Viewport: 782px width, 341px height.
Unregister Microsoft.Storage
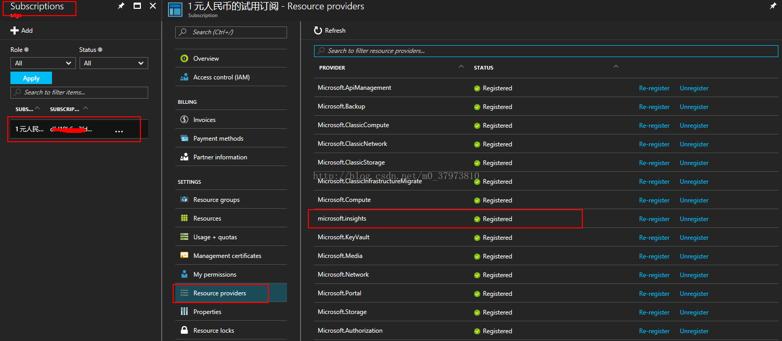click(x=694, y=312)
